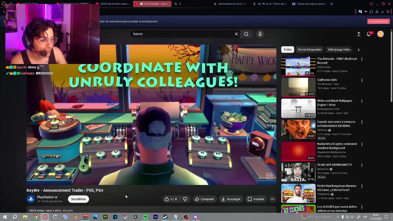This screenshot has width=393, height=221.
Task: Dislike the KeyWe trailer video
Action: click(x=185, y=199)
